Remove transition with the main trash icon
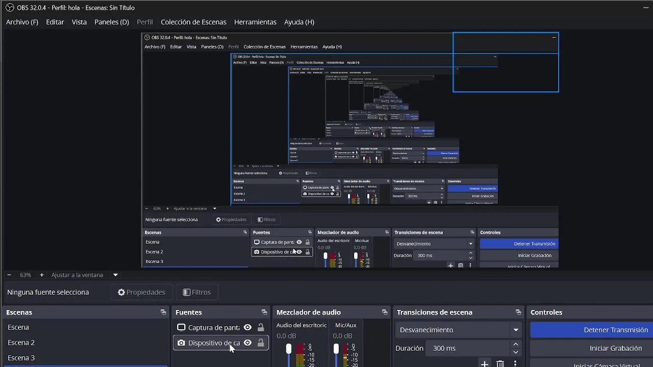 click(x=500, y=364)
